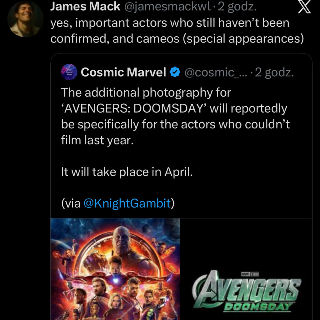This screenshot has height=320, width=320.
Task: Click James Mack's reply text about cameos
Action: 177,31
